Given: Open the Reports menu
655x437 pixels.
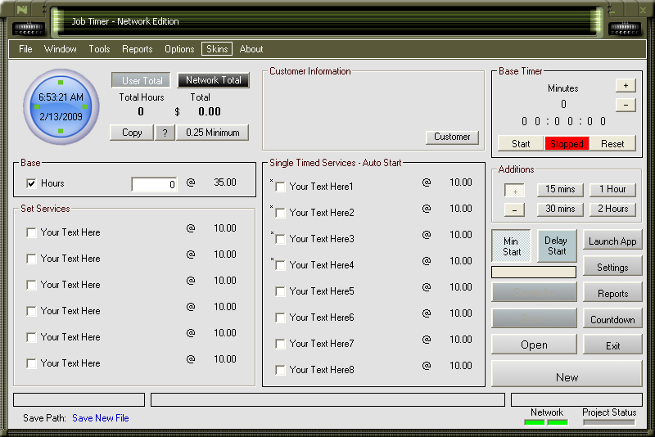Looking at the screenshot, I should click(x=137, y=49).
